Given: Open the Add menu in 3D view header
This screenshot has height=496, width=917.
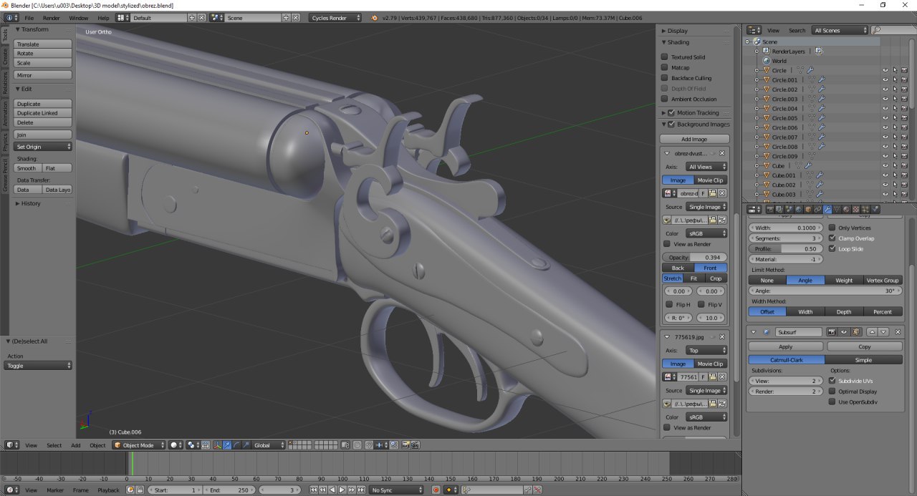Looking at the screenshot, I should [75, 445].
